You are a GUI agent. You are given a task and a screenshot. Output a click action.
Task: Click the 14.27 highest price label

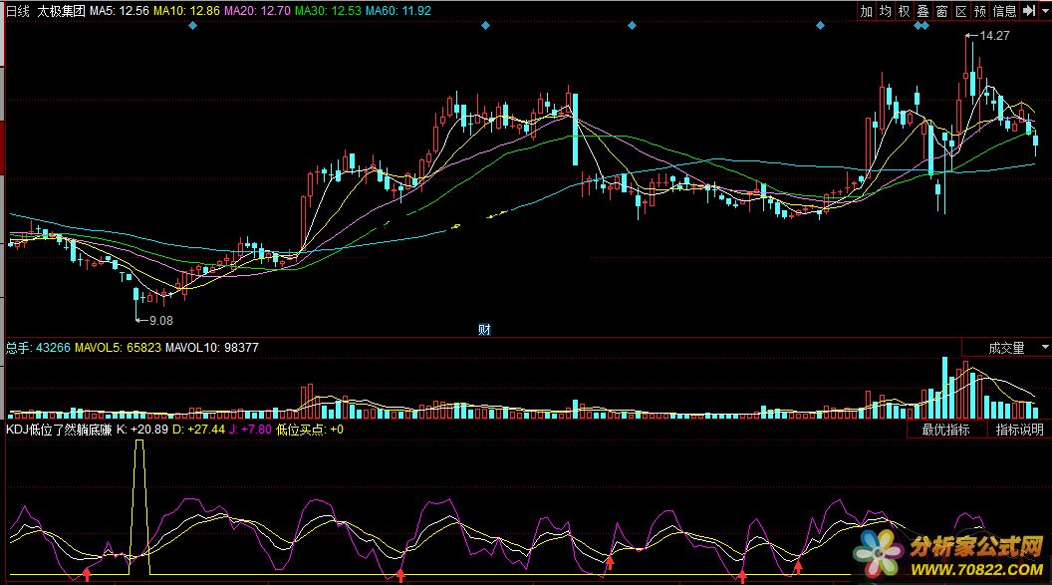(x=994, y=36)
